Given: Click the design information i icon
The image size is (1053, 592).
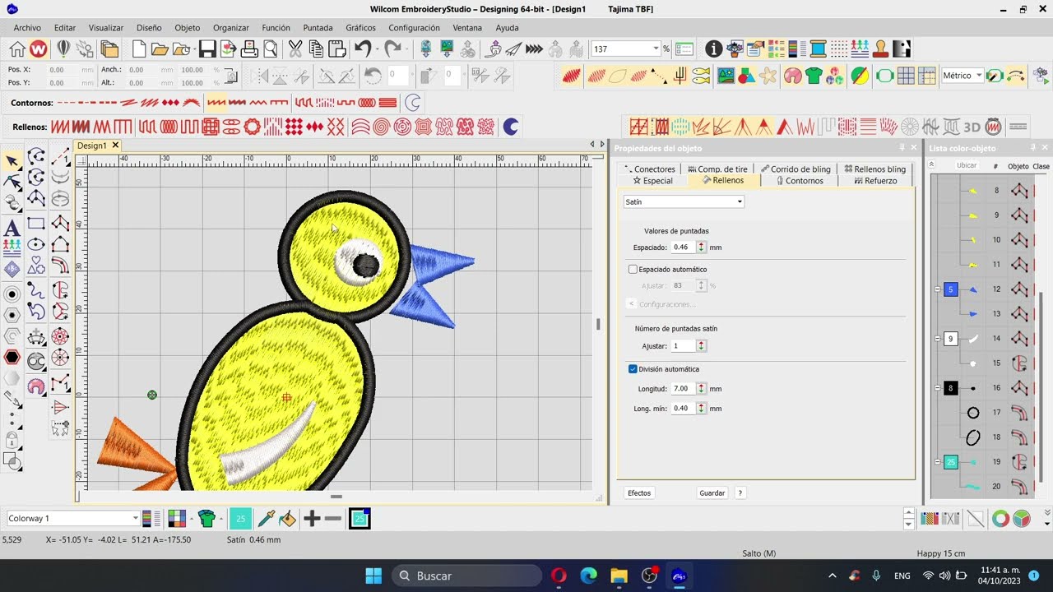Looking at the screenshot, I should [713, 49].
